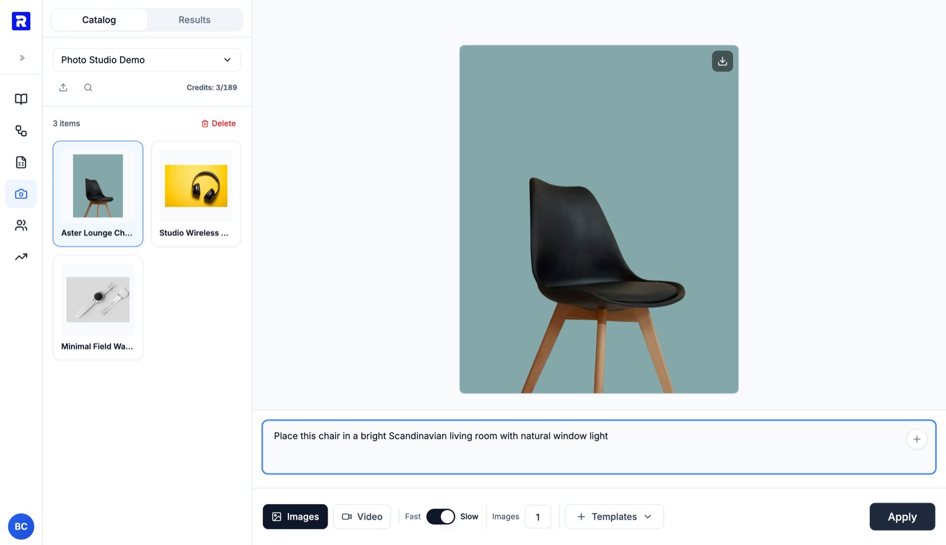Screen dimensions: 946x545
Task: Open the Photo Studio Demo dropdown
Action: pyautogui.click(x=147, y=60)
